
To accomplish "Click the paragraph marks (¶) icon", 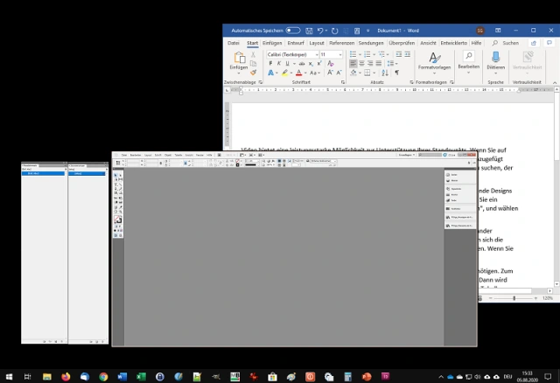I will tap(396, 73).
